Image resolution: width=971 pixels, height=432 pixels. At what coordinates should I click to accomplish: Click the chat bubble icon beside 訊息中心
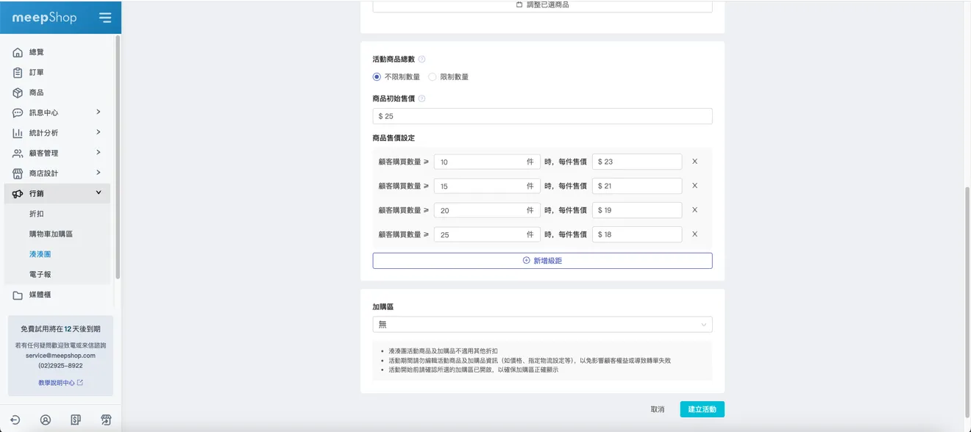tap(18, 113)
